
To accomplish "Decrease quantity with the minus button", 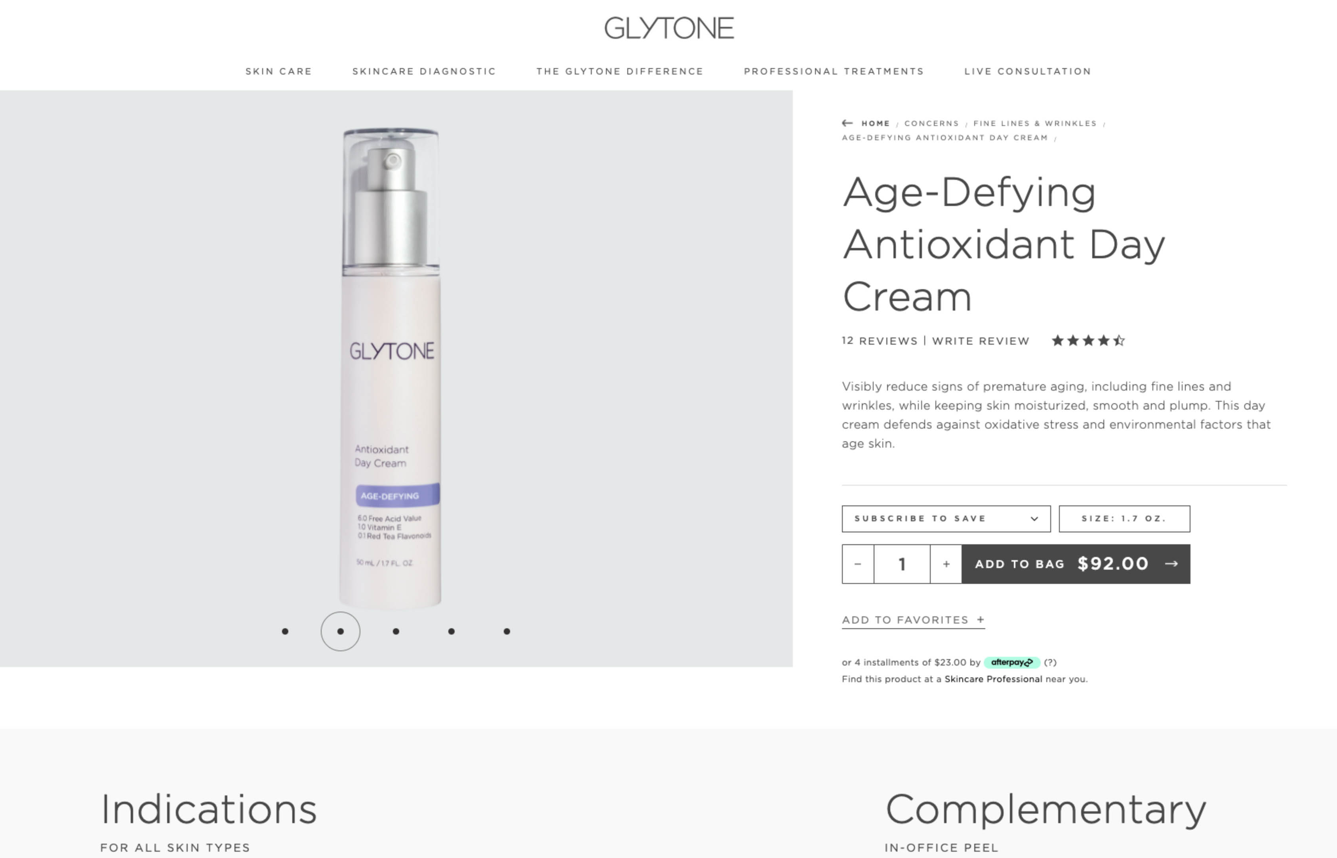I will [x=857, y=564].
